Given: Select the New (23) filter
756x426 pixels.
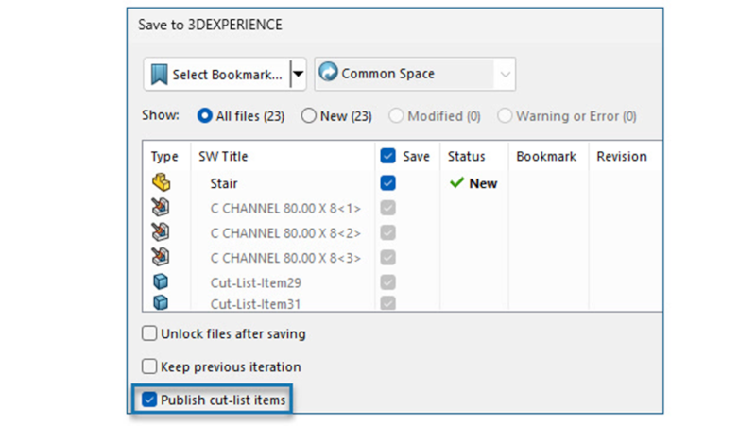Looking at the screenshot, I should (x=308, y=116).
